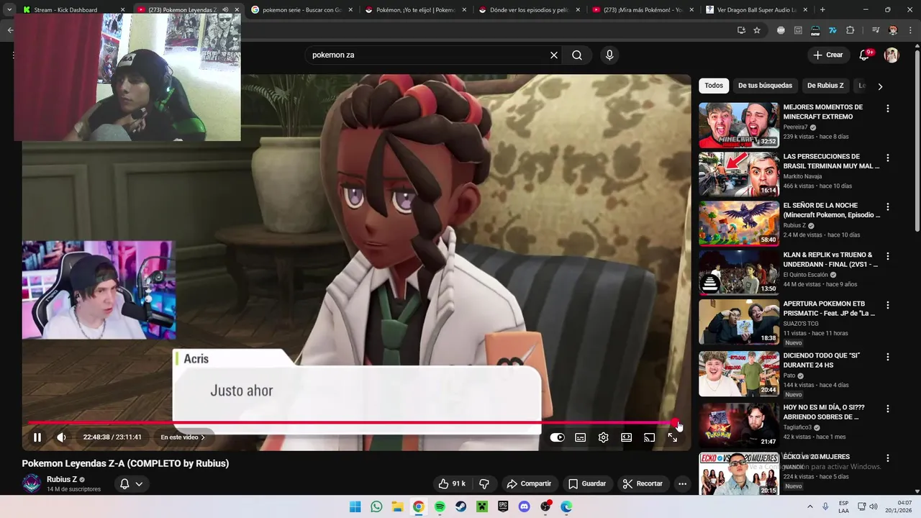
Task: Open 'MEJORES MOMENTOS DE MINECRAFT EXTREMO' thumbnail
Action: click(739, 125)
